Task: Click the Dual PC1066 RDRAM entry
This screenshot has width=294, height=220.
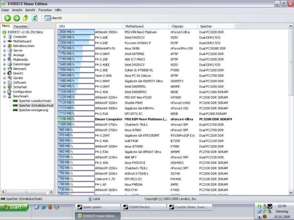Action: 213,92
